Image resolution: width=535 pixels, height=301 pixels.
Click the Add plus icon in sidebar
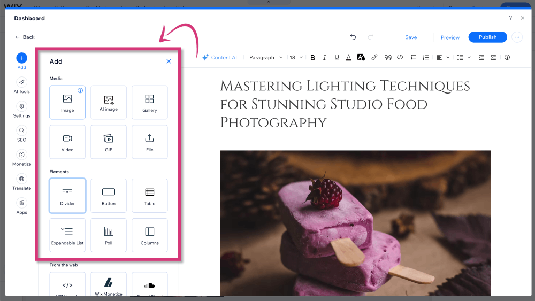21,58
